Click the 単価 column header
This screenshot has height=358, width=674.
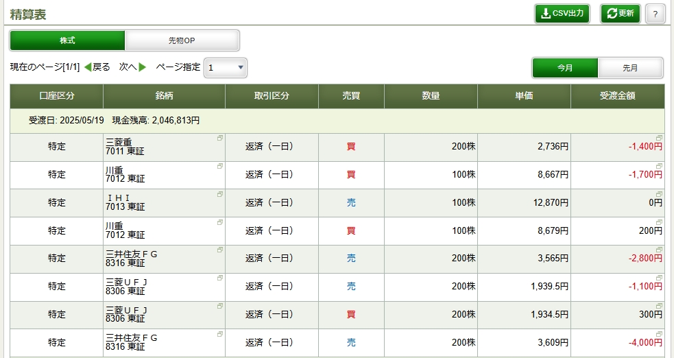[524, 96]
